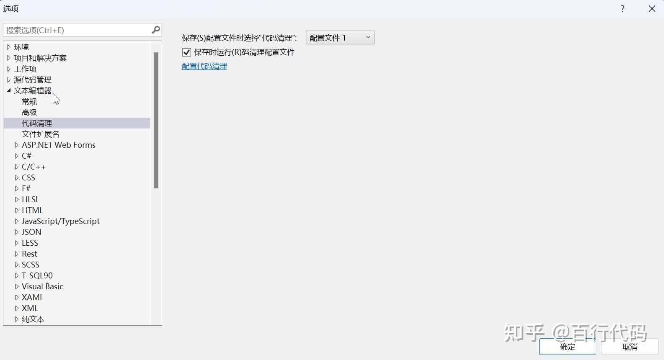Confirm with the 确定 button

click(567, 347)
